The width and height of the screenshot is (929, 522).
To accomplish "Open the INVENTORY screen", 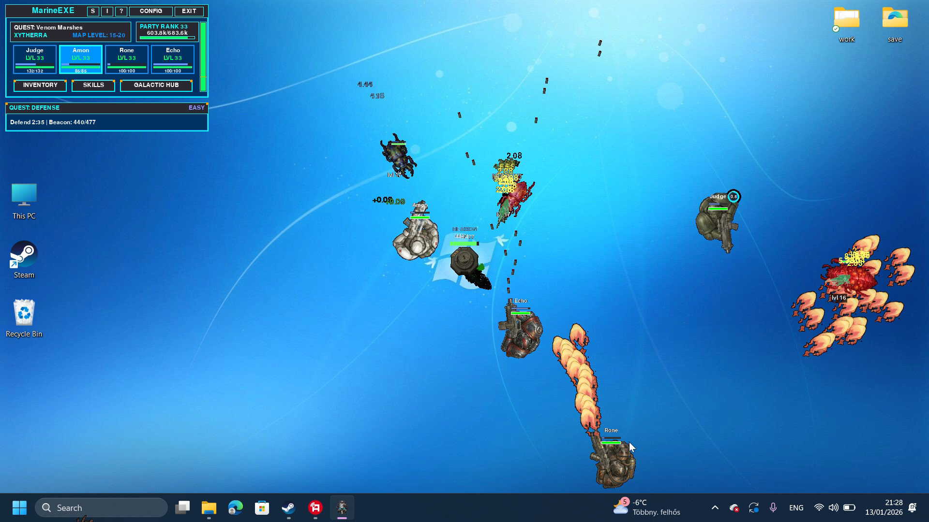I will coord(40,85).
